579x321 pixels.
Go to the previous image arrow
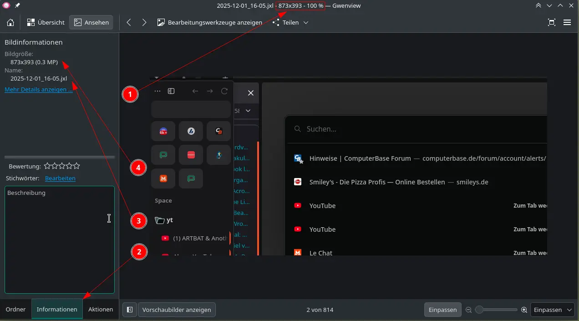pyautogui.click(x=129, y=22)
